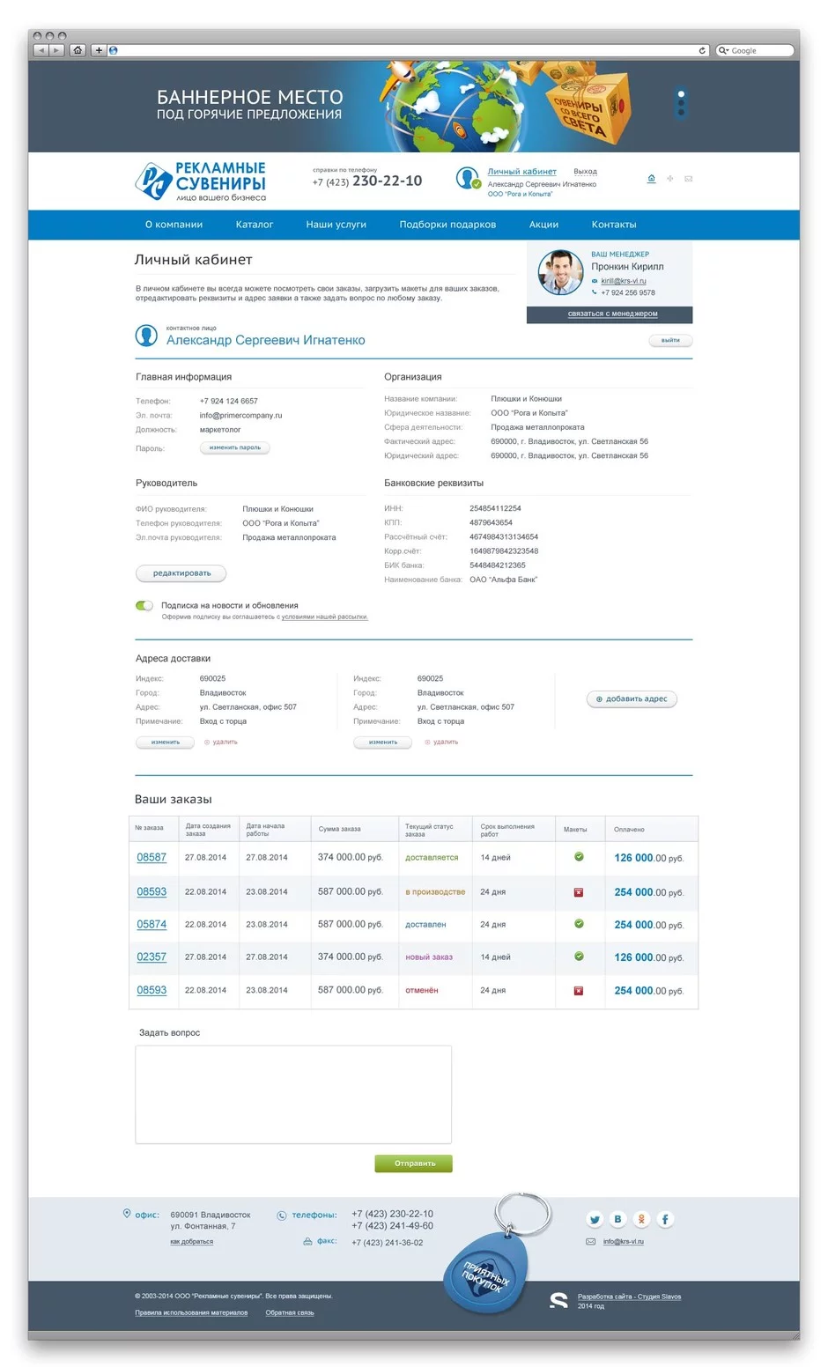Open order 08587
Viewport: 828px width, 1367px height.
coord(152,858)
